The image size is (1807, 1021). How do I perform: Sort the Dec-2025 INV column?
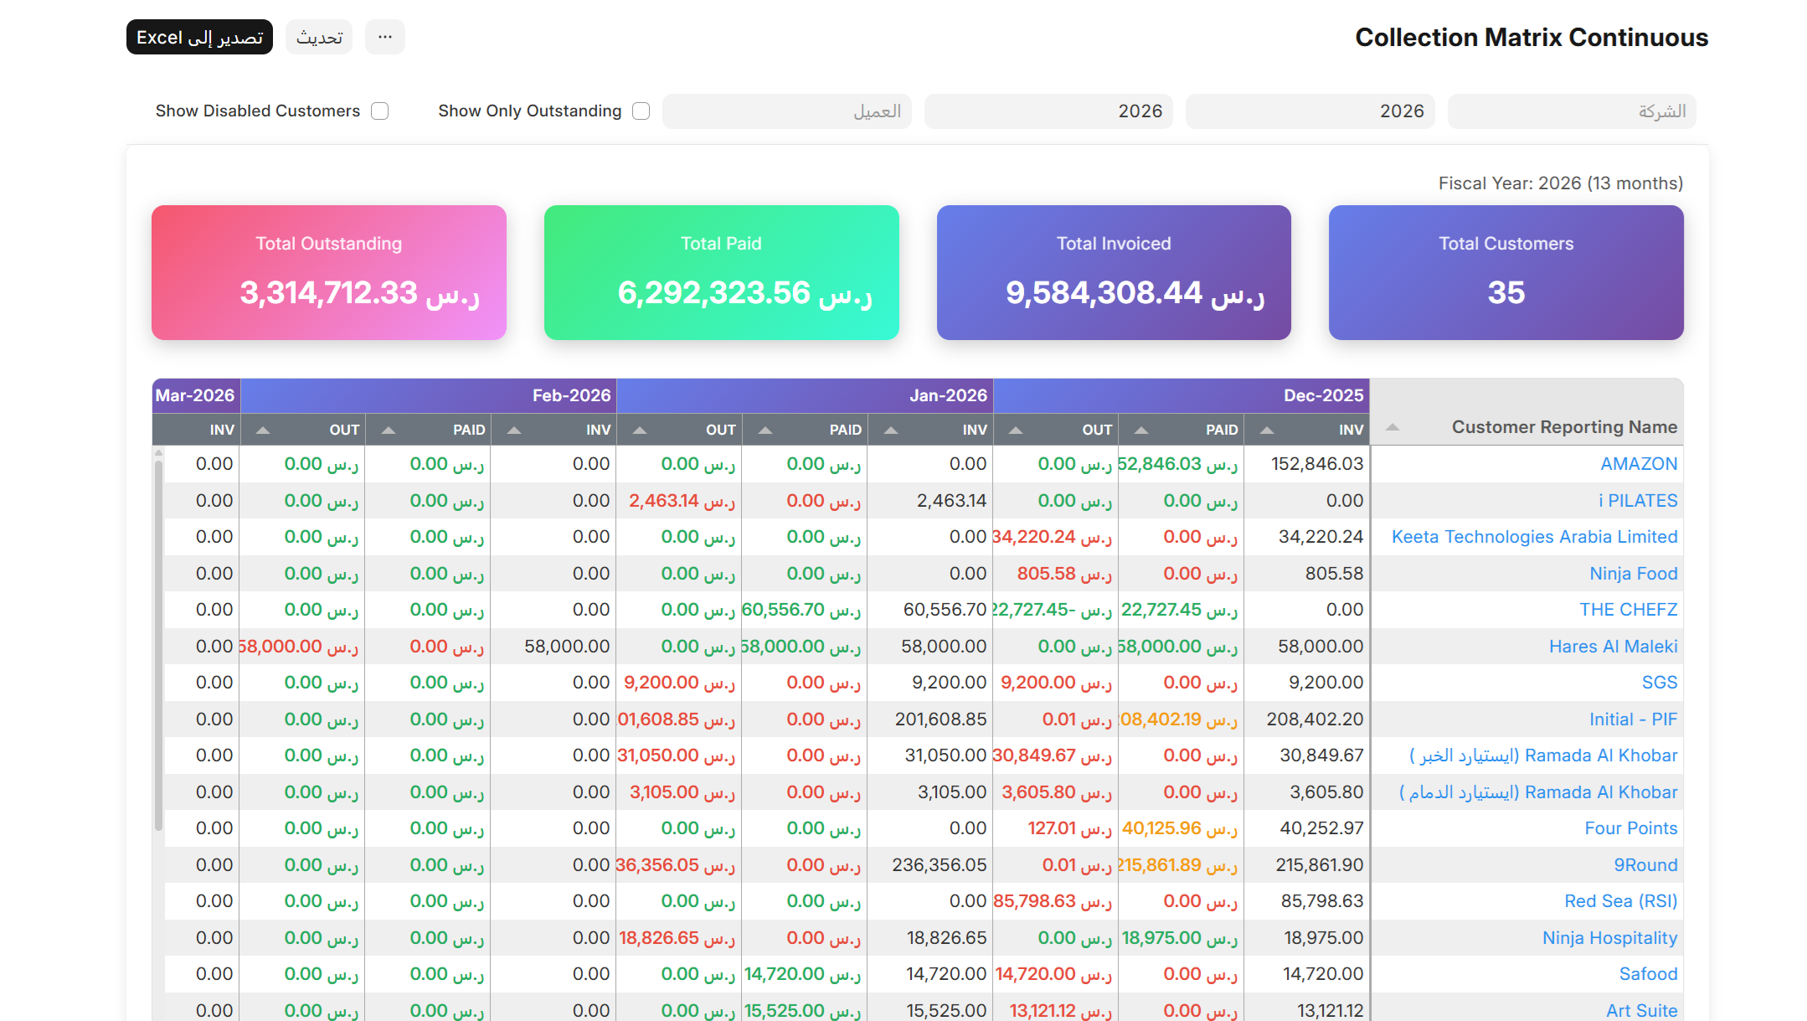point(1266,429)
